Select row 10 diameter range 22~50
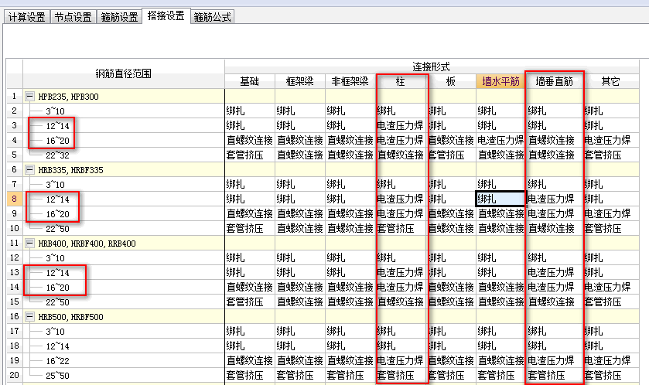649x385 pixels. (57, 229)
